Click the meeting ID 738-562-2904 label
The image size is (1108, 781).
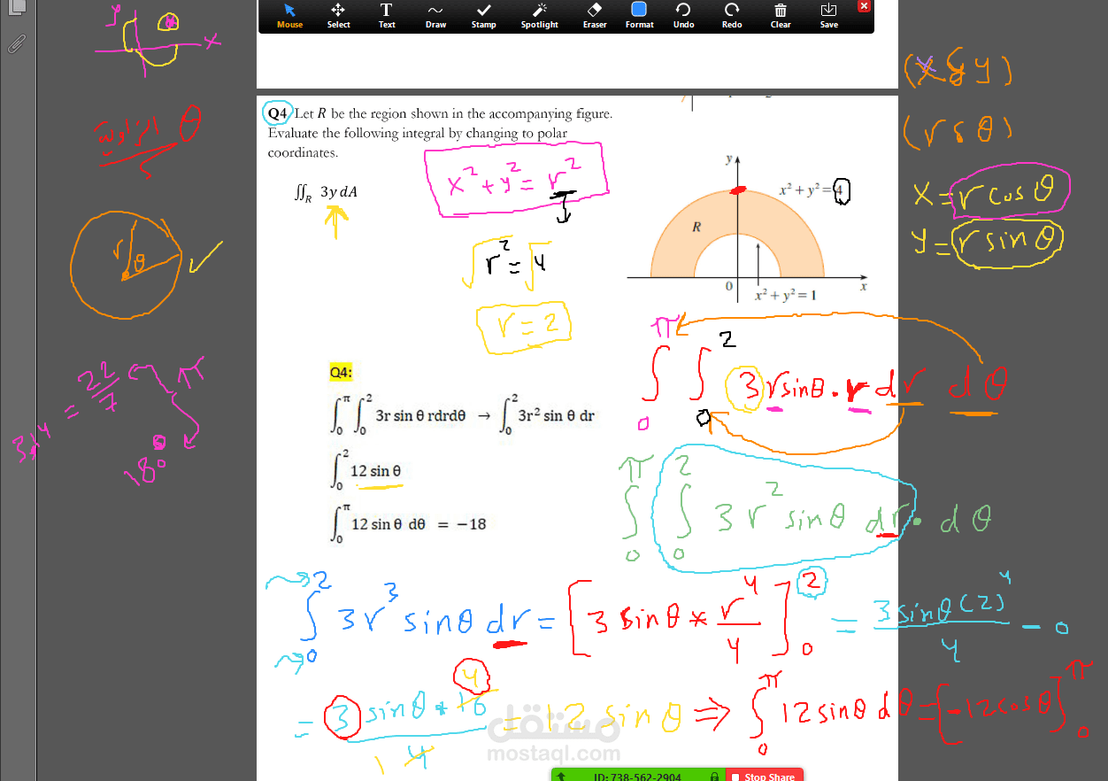coord(637,777)
